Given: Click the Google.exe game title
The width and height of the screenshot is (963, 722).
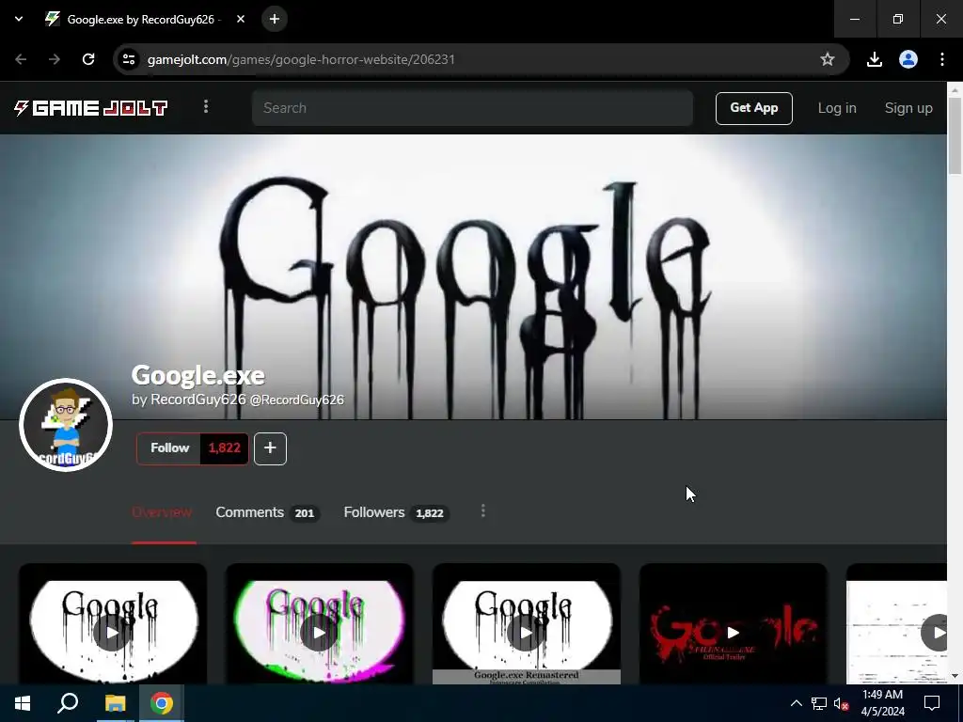Looking at the screenshot, I should [x=197, y=375].
